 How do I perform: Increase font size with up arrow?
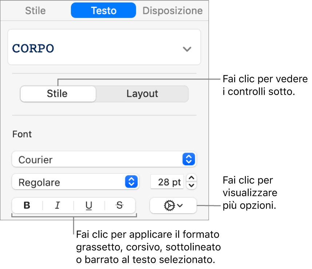tap(191, 178)
